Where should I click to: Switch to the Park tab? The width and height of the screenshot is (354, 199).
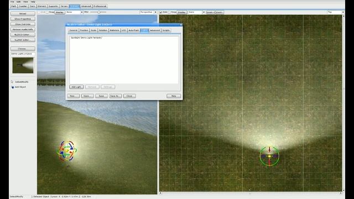pos(14,6)
